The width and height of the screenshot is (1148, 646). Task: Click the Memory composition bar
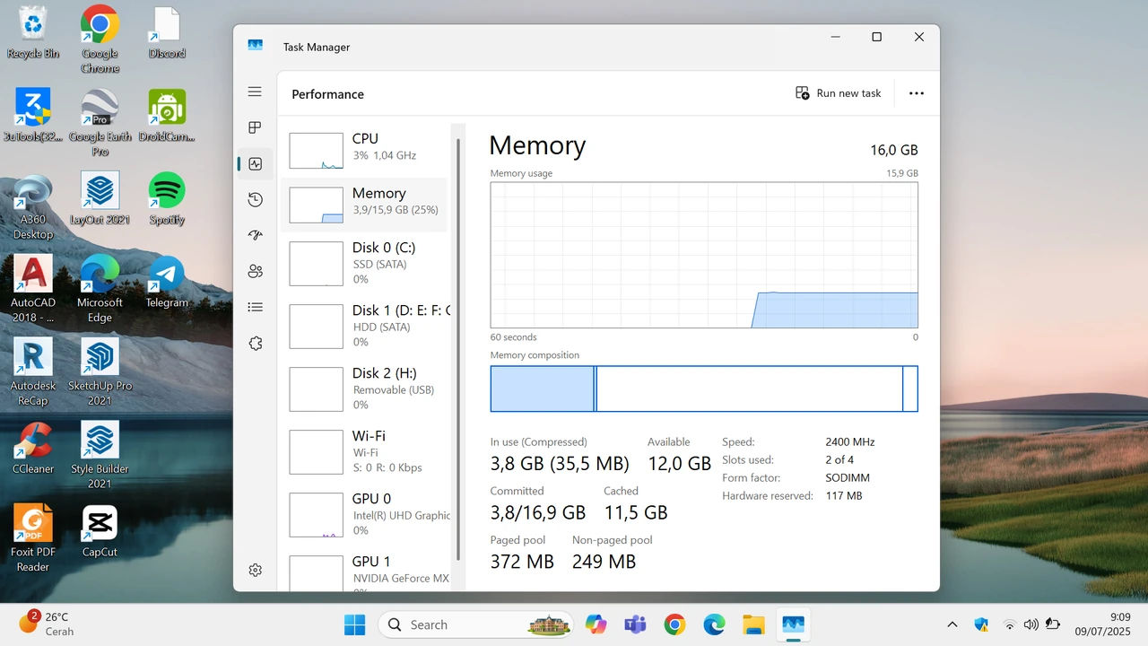click(704, 388)
